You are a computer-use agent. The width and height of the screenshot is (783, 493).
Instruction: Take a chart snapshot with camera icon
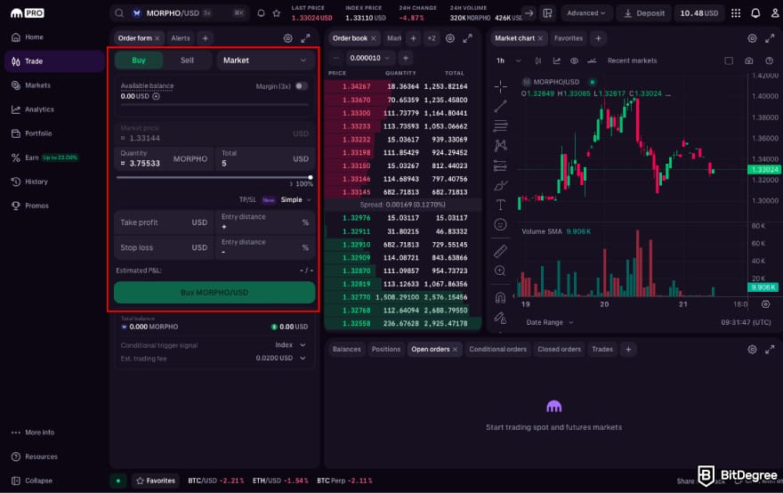(748, 61)
